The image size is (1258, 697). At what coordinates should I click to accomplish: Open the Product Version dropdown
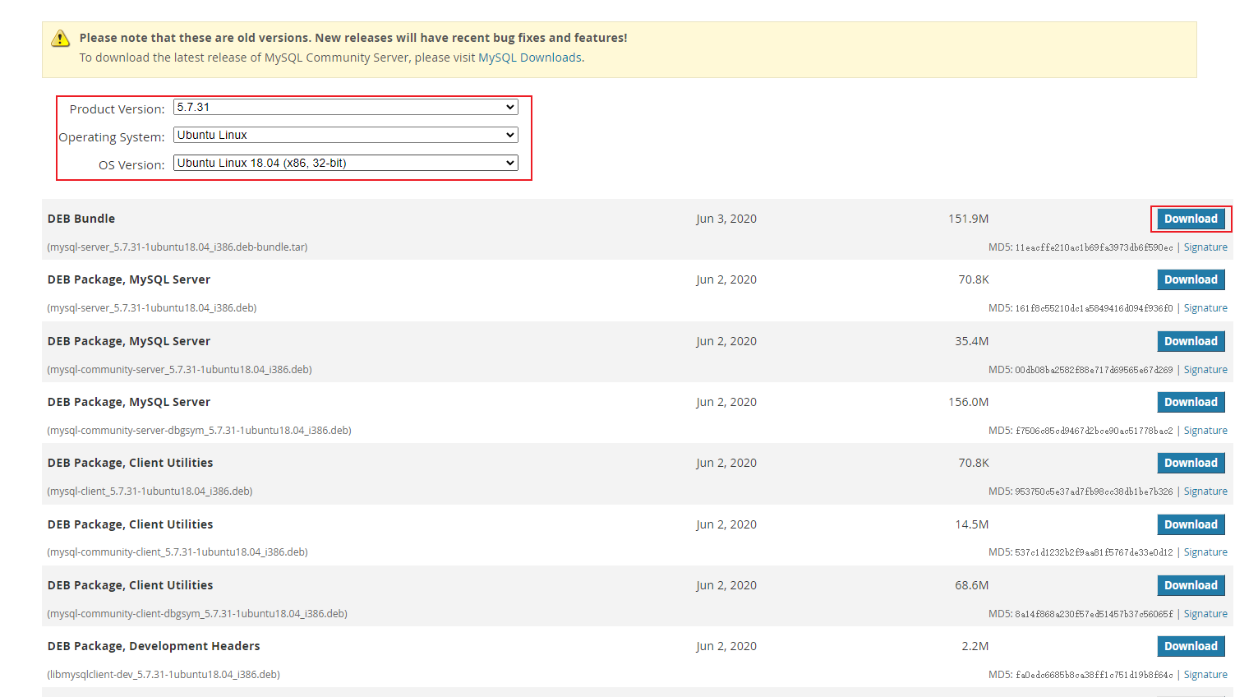(x=345, y=108)
